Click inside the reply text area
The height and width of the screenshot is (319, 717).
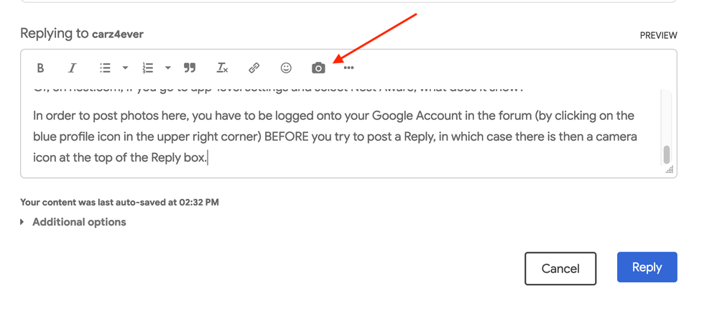click(338, 137)
